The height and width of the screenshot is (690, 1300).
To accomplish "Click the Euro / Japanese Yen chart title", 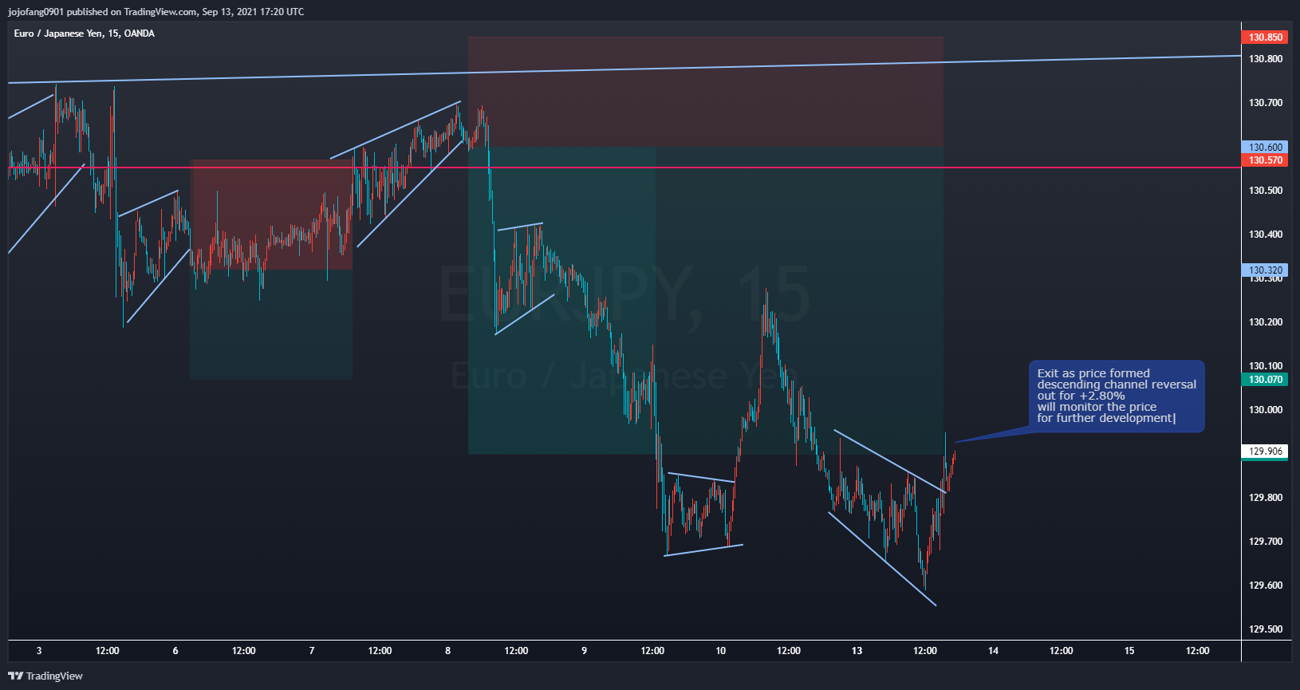I will click(85, 34).
